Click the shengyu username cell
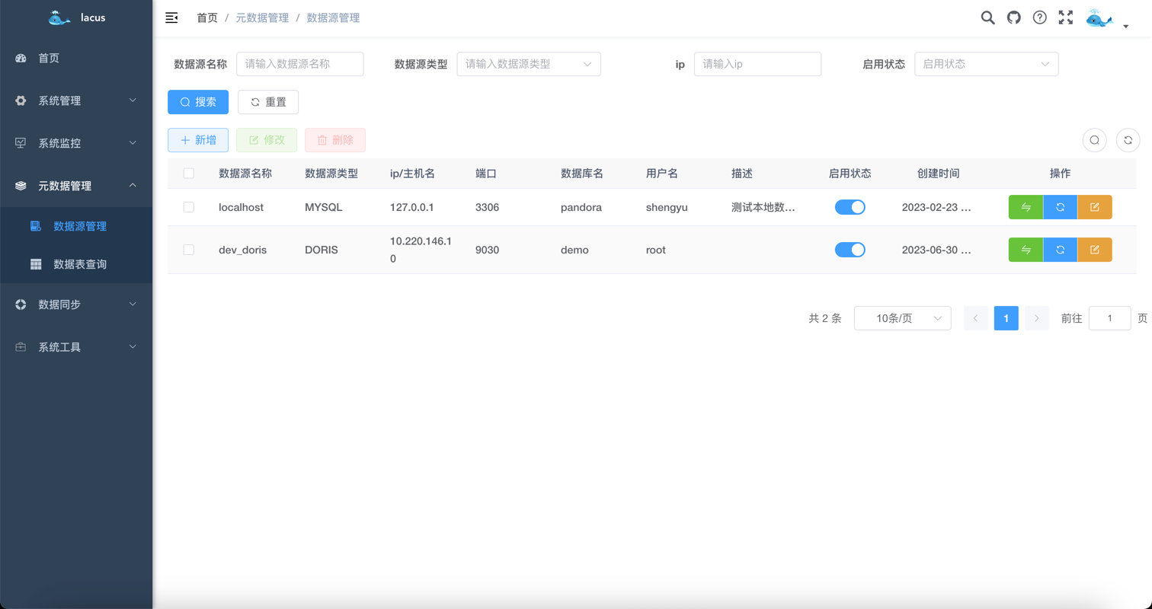Viewport: 1152px width, 609px height. pyautogui.click(x=667, y=207)
